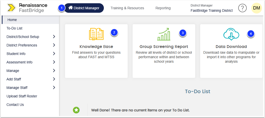
Task: Click the Data Download cloud icon
Action: coord(231,34)
